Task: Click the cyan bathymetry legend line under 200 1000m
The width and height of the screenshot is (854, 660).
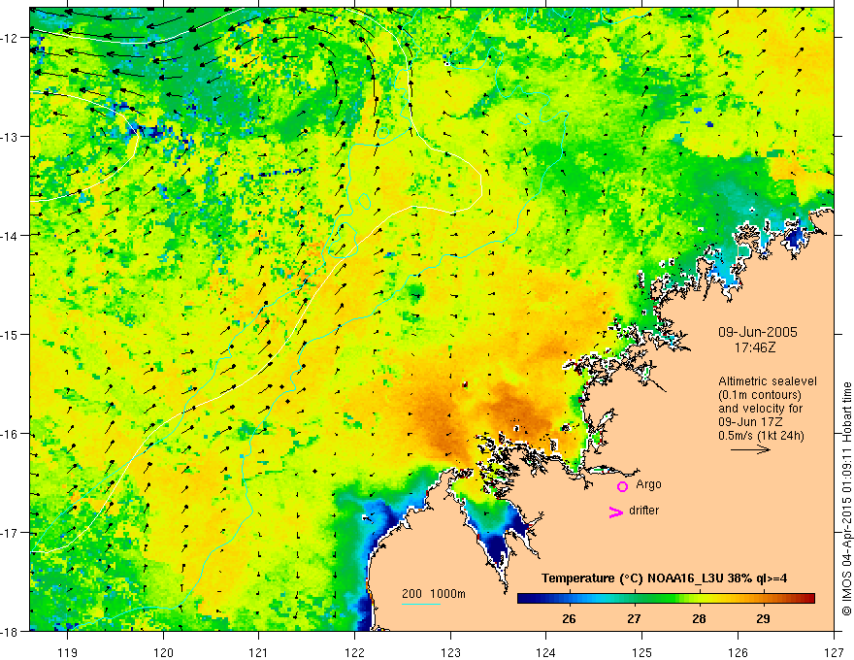Action: coord(421,604)
